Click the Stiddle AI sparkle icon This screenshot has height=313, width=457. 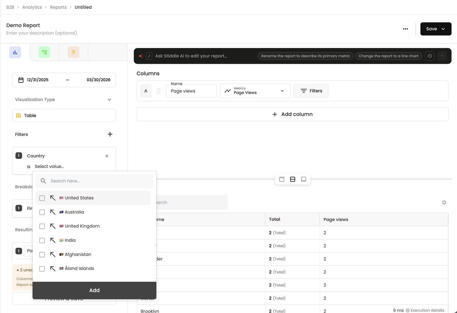pos(141,56)
